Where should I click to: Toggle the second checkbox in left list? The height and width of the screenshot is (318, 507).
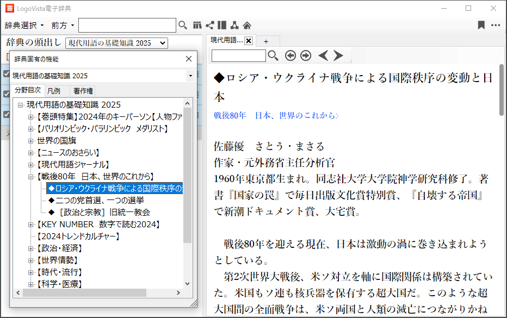click(x=6, y=94)
